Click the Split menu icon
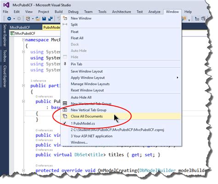 65,24
